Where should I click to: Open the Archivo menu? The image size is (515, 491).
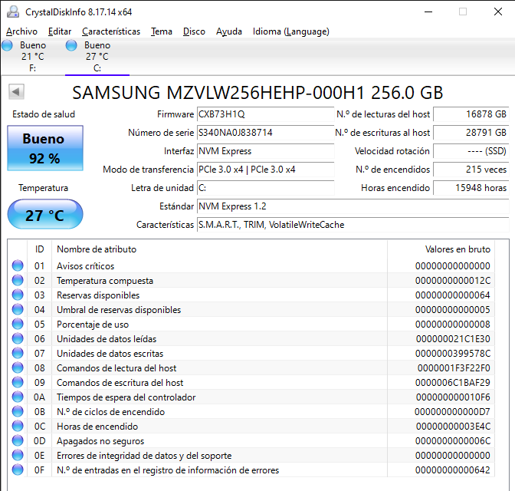tap(21, 31)
